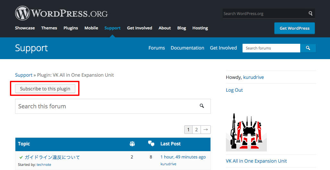Image resolution: width=330 pixels, height=170 pixels.
Task: Open the kurudrive profile link beside Howdy
Action: (x=253, y=77)
